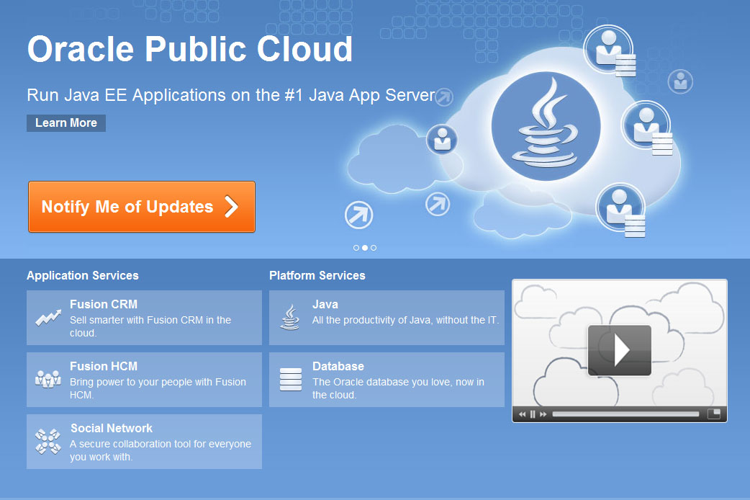This screenshot has height=500, width=750.
Task: Click the Database stack icon
Action: point(291,379)
